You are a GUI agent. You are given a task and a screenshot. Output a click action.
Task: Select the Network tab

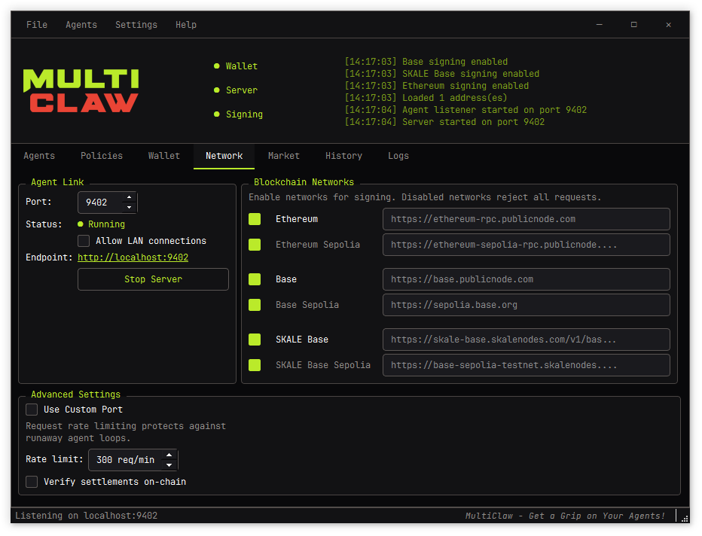click(x=224, y=156)
